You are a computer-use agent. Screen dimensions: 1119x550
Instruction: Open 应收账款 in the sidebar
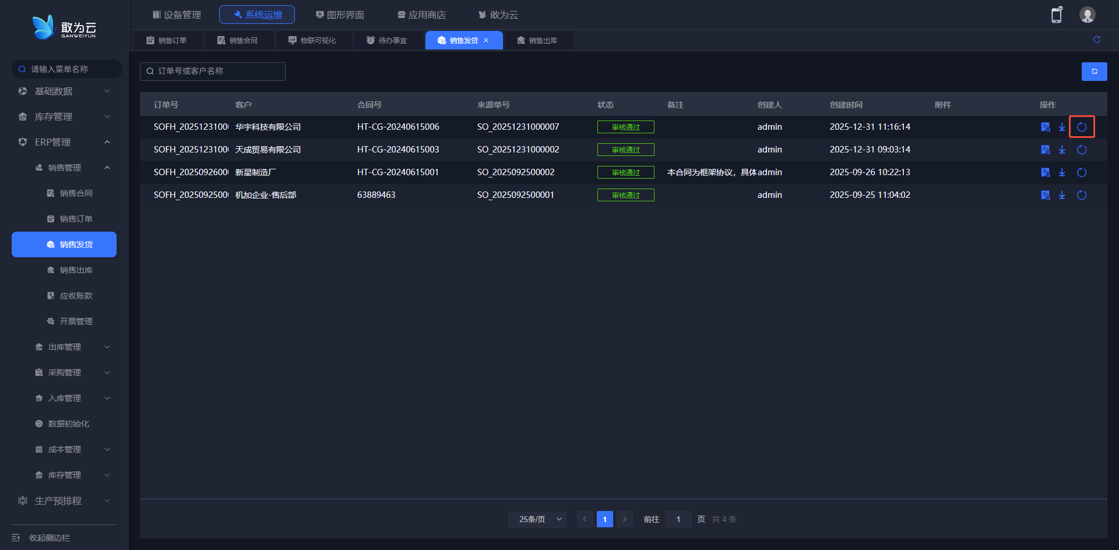point(76,296)
